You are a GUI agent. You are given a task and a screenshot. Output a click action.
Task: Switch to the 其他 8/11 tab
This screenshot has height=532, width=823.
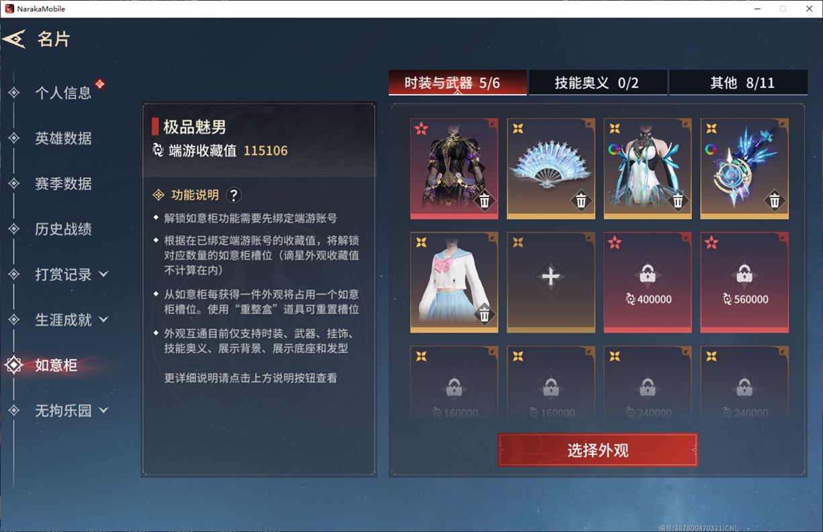[x=739, y=83]
